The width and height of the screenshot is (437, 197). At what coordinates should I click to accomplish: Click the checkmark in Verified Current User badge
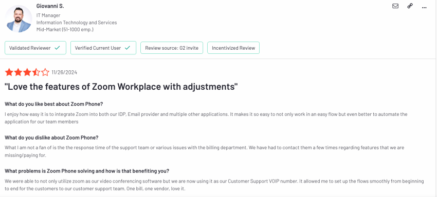click(128, 48)
